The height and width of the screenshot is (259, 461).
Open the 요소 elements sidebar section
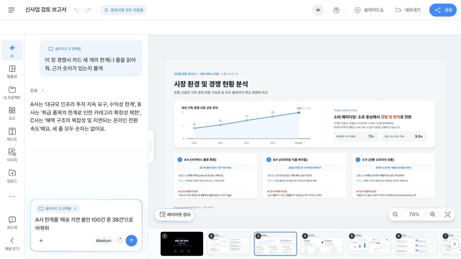(x=12, y=113)
